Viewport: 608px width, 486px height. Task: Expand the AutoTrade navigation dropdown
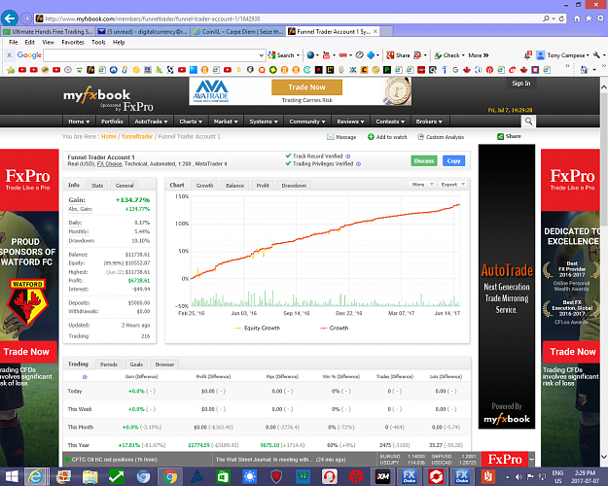151,121
